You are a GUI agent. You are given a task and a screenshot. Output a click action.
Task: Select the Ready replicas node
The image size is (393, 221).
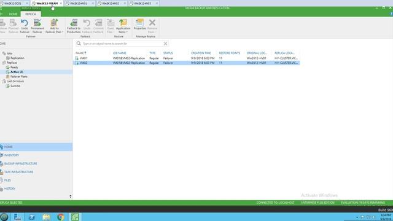14,67
